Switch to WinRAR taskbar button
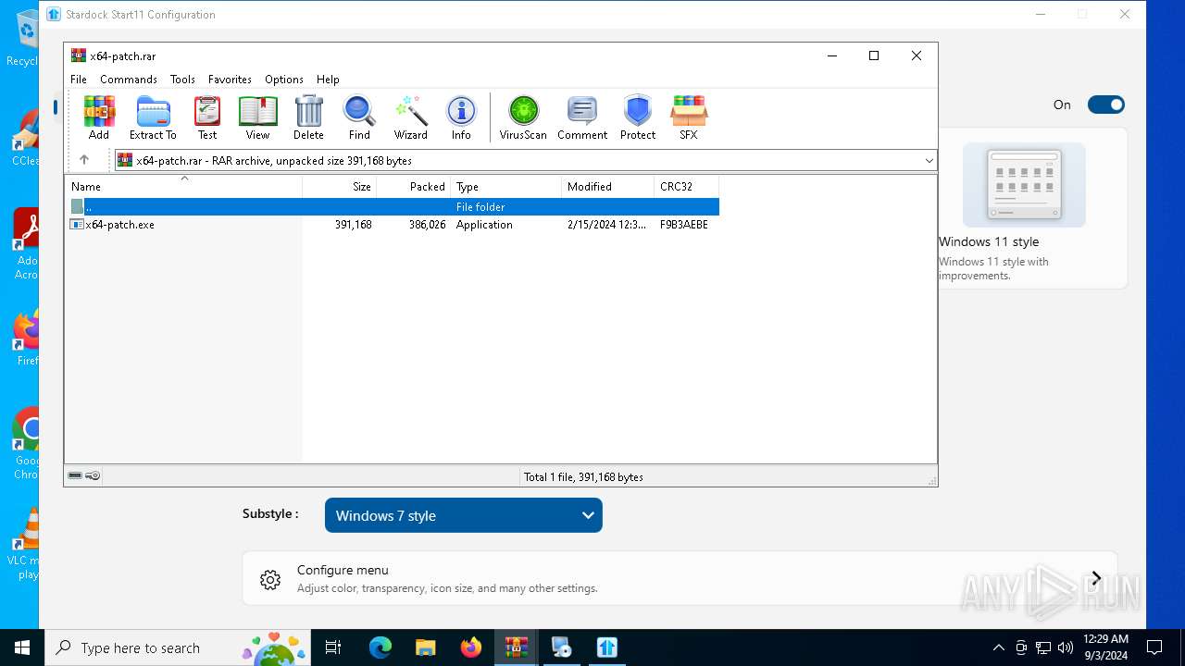The height and width of the screenshot is (666, 1185). (x=517, y=647)
